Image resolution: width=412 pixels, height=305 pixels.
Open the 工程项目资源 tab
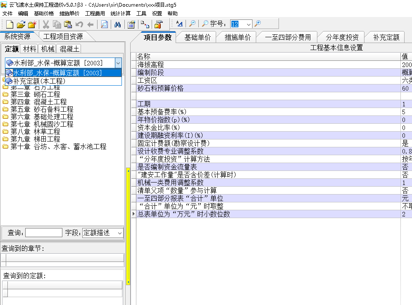click(x=63, y=36)
